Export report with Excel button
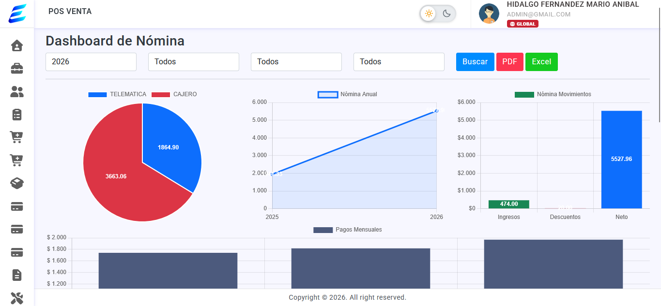The width and height of the screenshot is (661, 306). (x=541, y=62)
